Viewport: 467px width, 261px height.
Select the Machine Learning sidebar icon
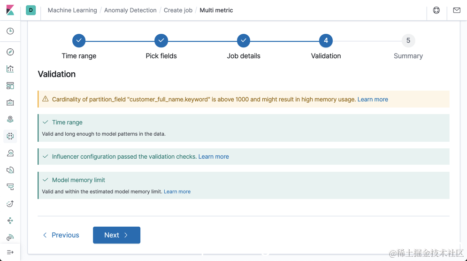10,136
